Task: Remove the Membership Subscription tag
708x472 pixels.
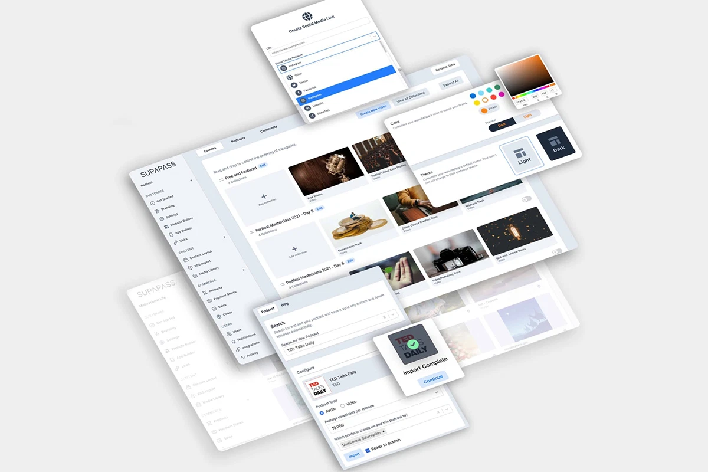Action: click(x=382, y=431)
